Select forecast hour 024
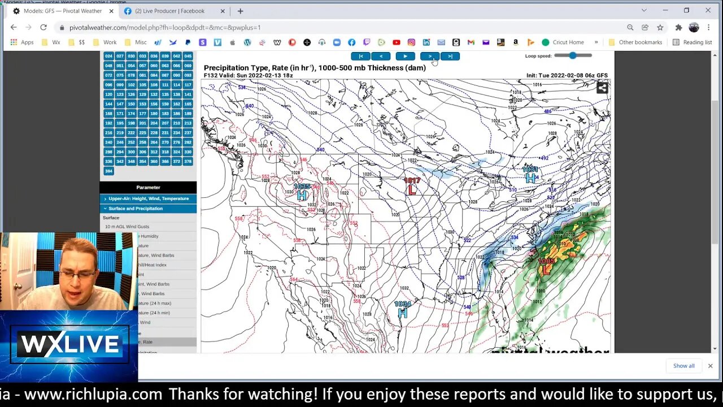The height and width of the screenshot is (407, 723). click(x=108, y=56)
